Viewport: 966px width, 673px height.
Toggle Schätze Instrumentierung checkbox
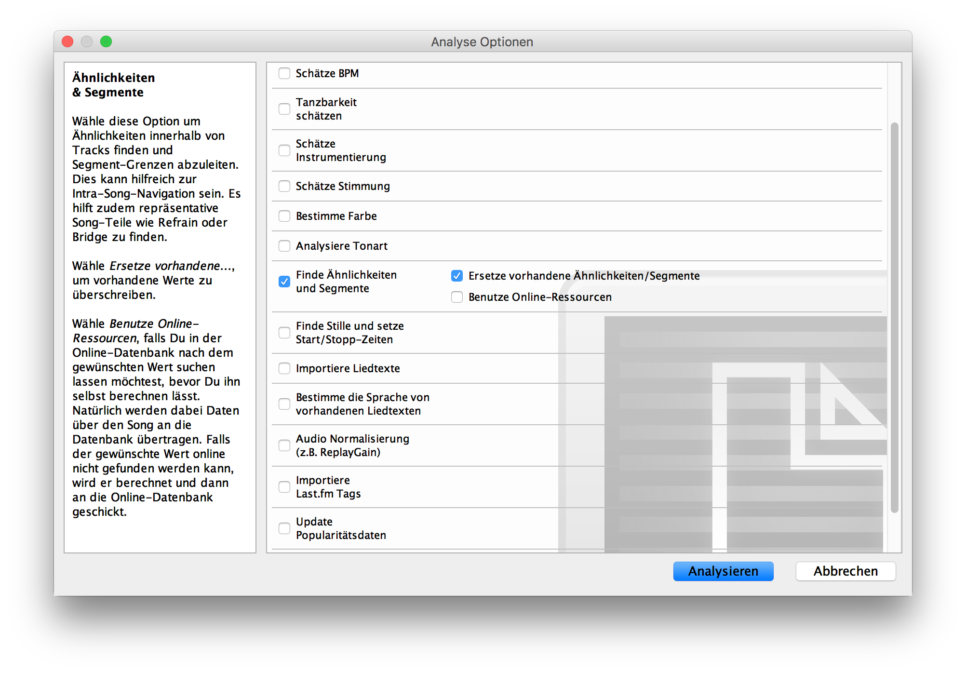tap(284, 150)
